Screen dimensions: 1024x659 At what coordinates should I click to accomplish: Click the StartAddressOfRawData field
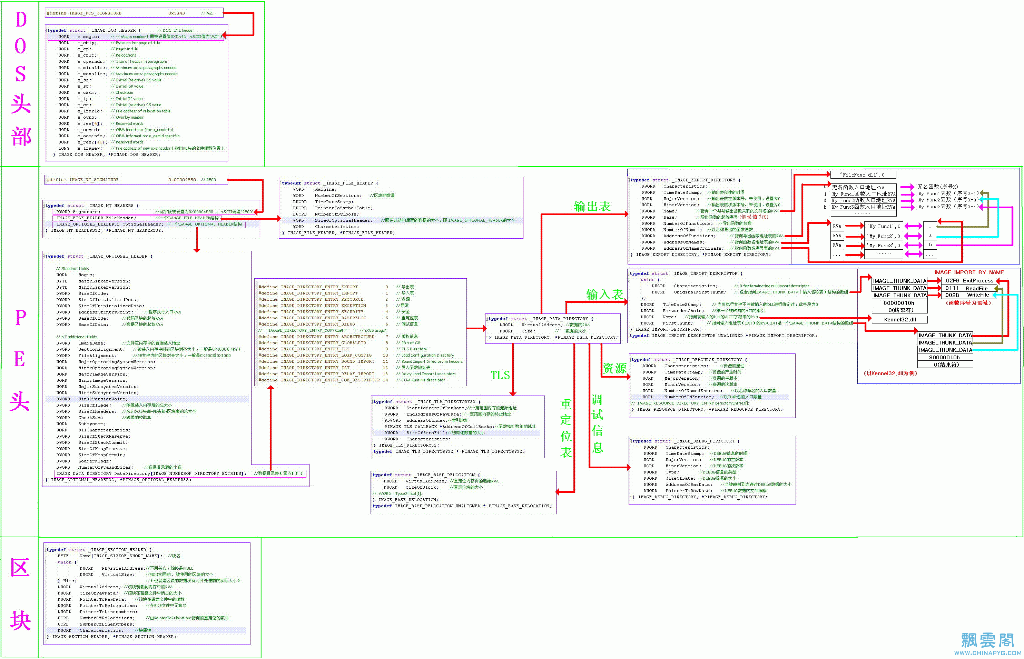coord(450,408)
